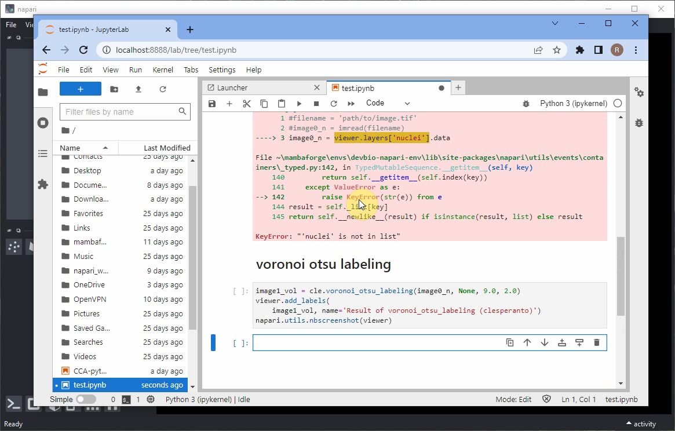The height and width of the screenshot is (431, 675).
Task: Click the blue new launcher plus button
Action: [81, 89]
